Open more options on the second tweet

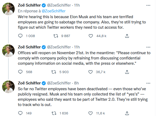point(148,47)
